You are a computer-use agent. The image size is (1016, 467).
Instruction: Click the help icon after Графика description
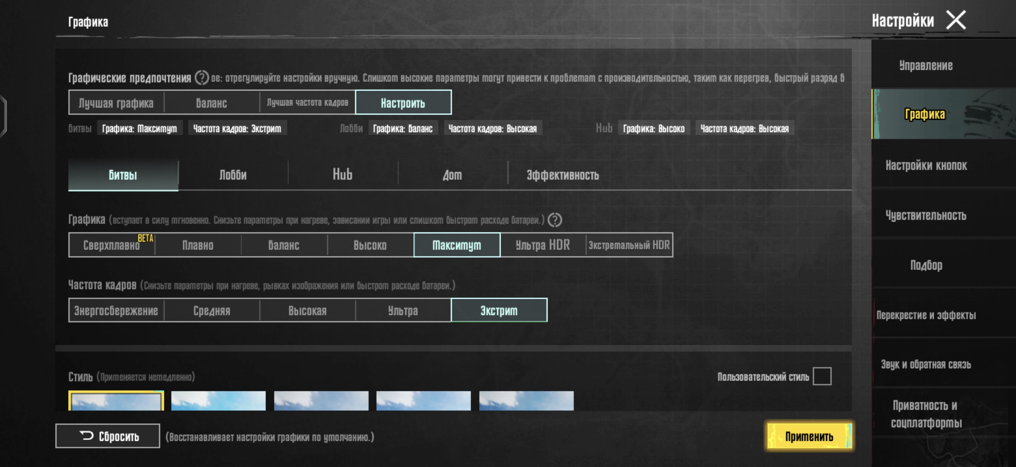coord(555,220)
